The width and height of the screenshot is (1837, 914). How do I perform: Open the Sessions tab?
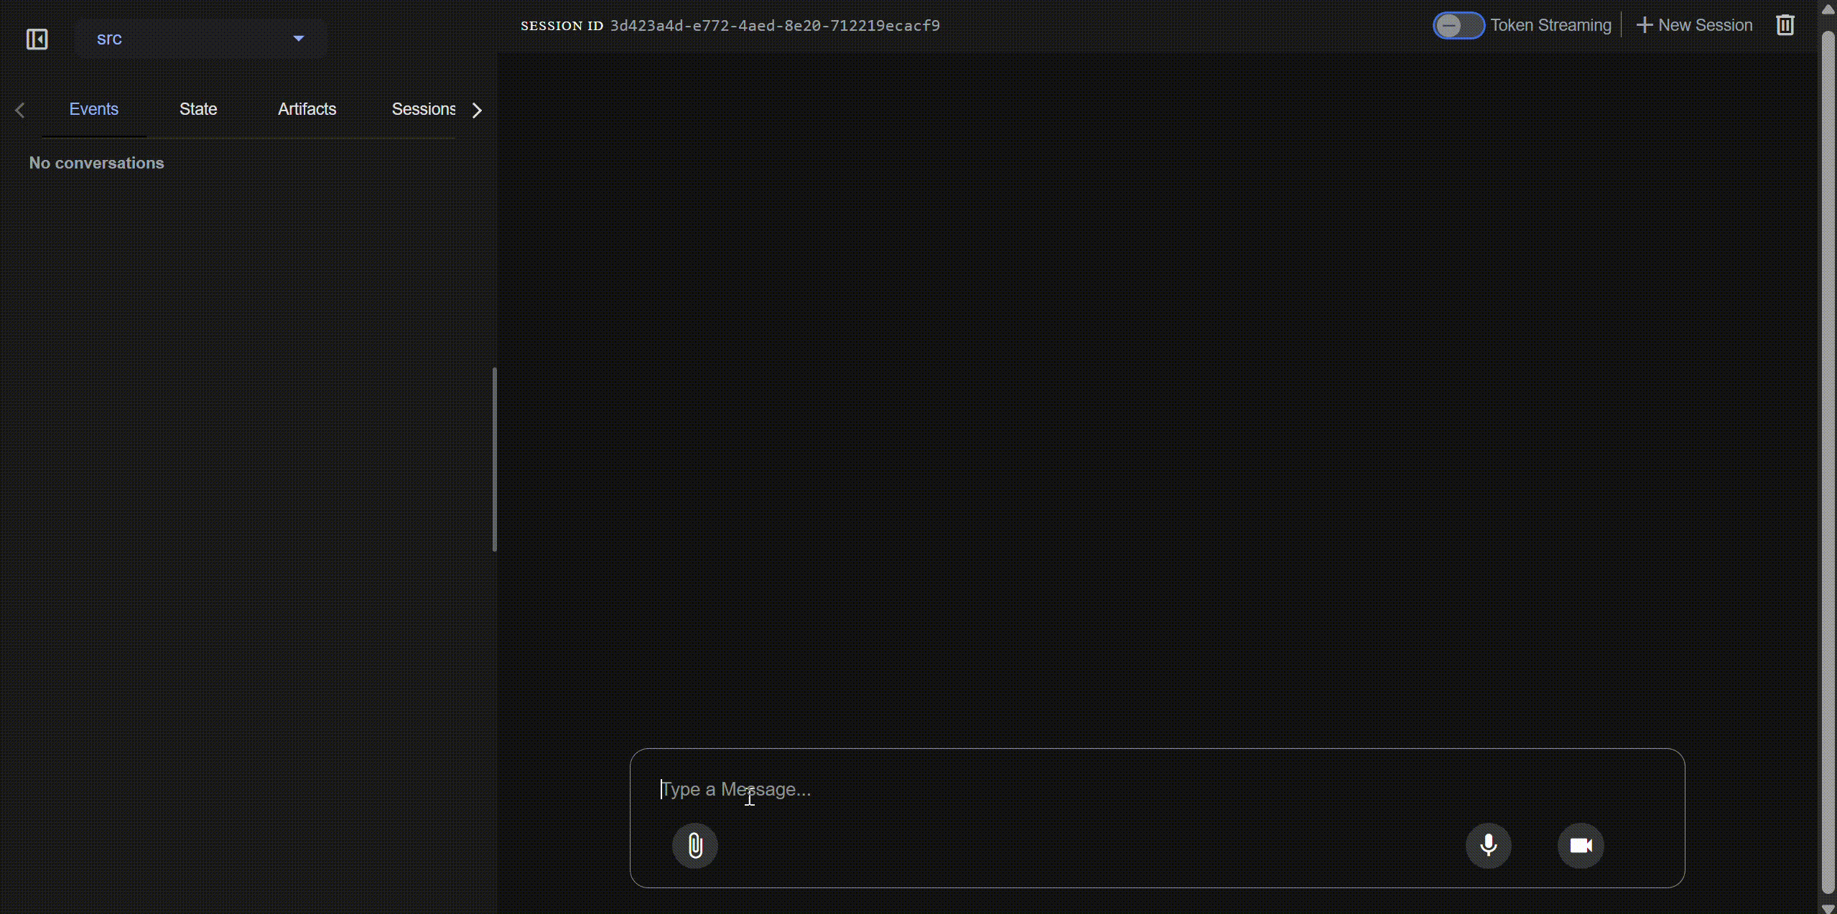(x=424, y=109)
